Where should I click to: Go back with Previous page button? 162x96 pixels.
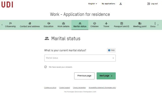[84, 76]
